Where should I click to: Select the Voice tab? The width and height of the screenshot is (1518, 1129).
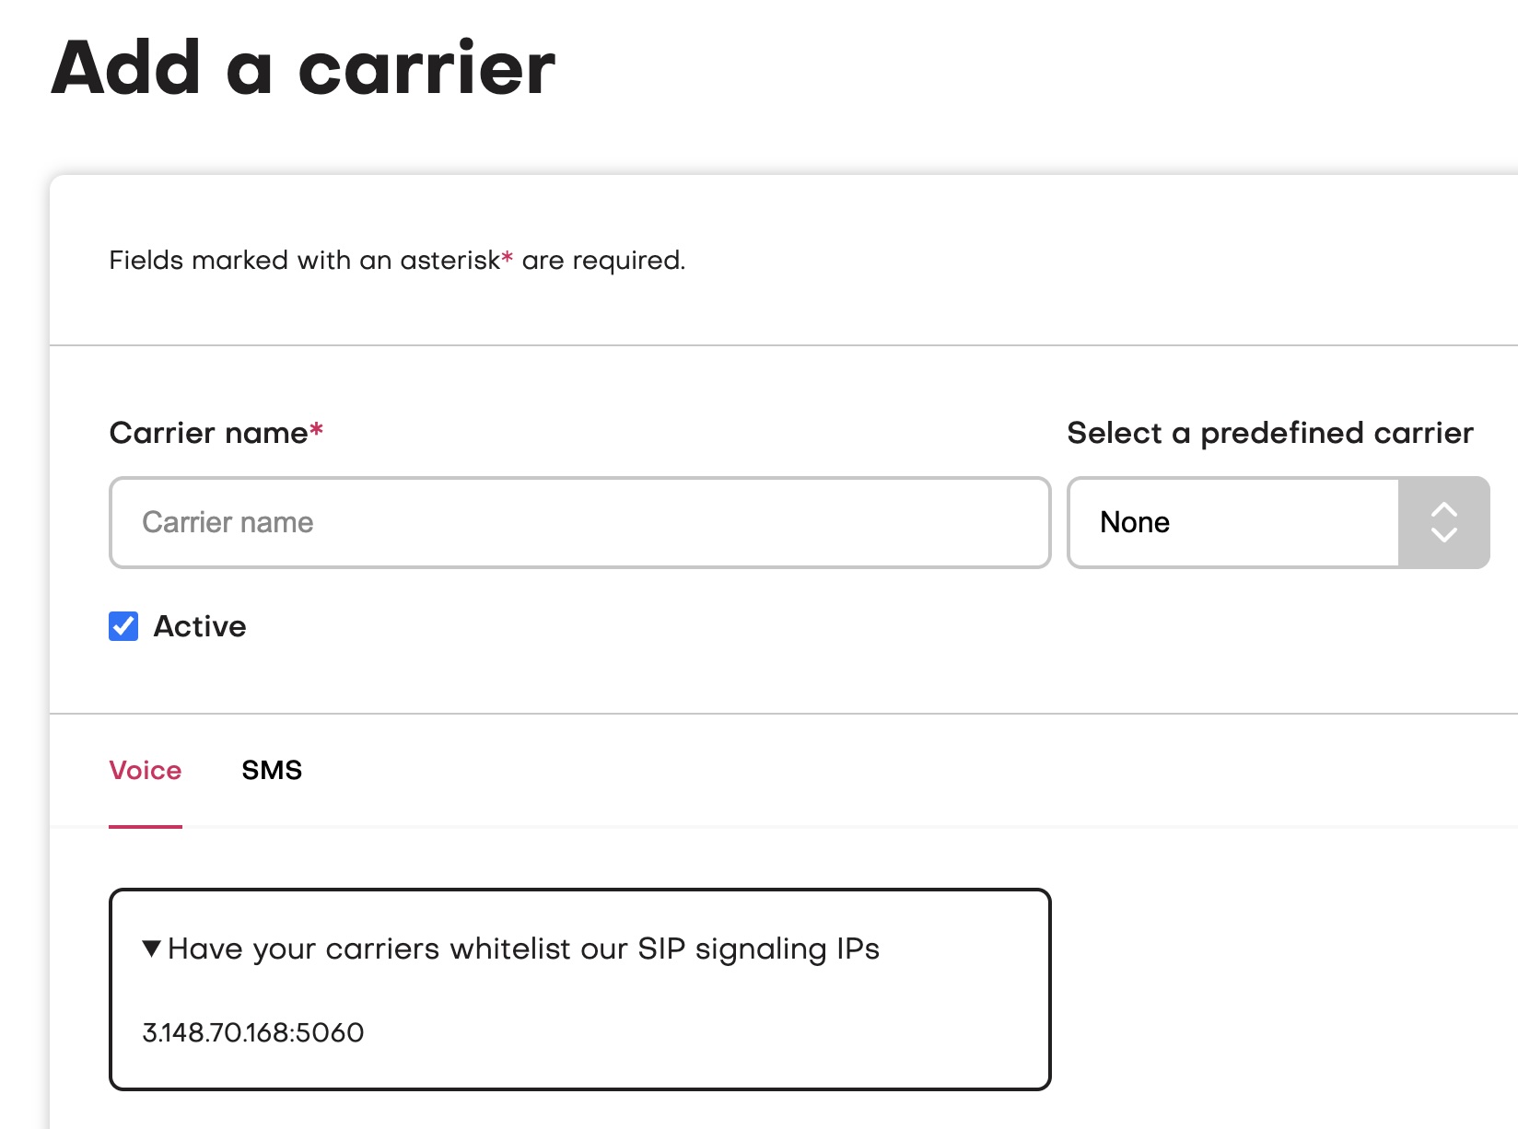pyautogui.click(x=146, y=770)
